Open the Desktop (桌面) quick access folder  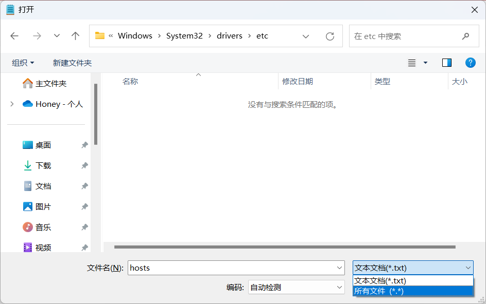pos(43,145)
